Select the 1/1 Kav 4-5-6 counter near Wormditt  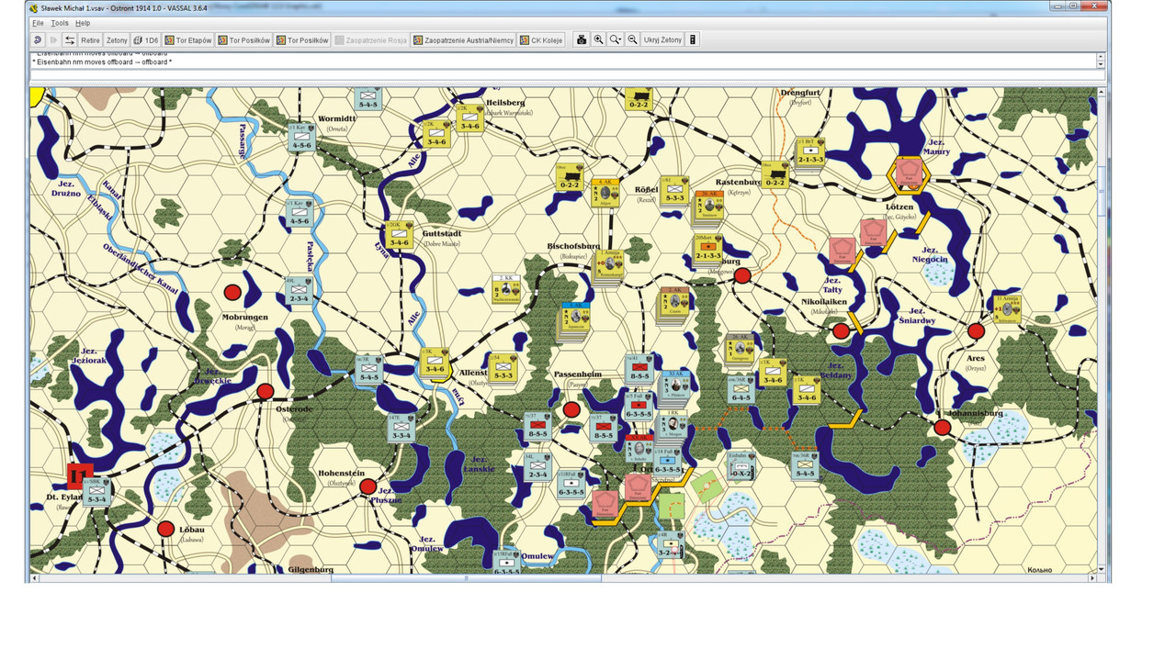pos(301,137)
